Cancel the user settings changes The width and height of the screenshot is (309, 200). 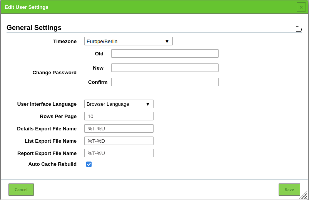pos(21,190)
